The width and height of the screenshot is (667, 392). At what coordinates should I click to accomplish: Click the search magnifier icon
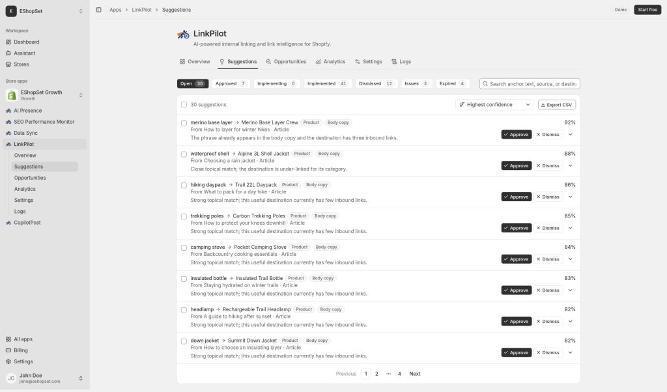485,84
